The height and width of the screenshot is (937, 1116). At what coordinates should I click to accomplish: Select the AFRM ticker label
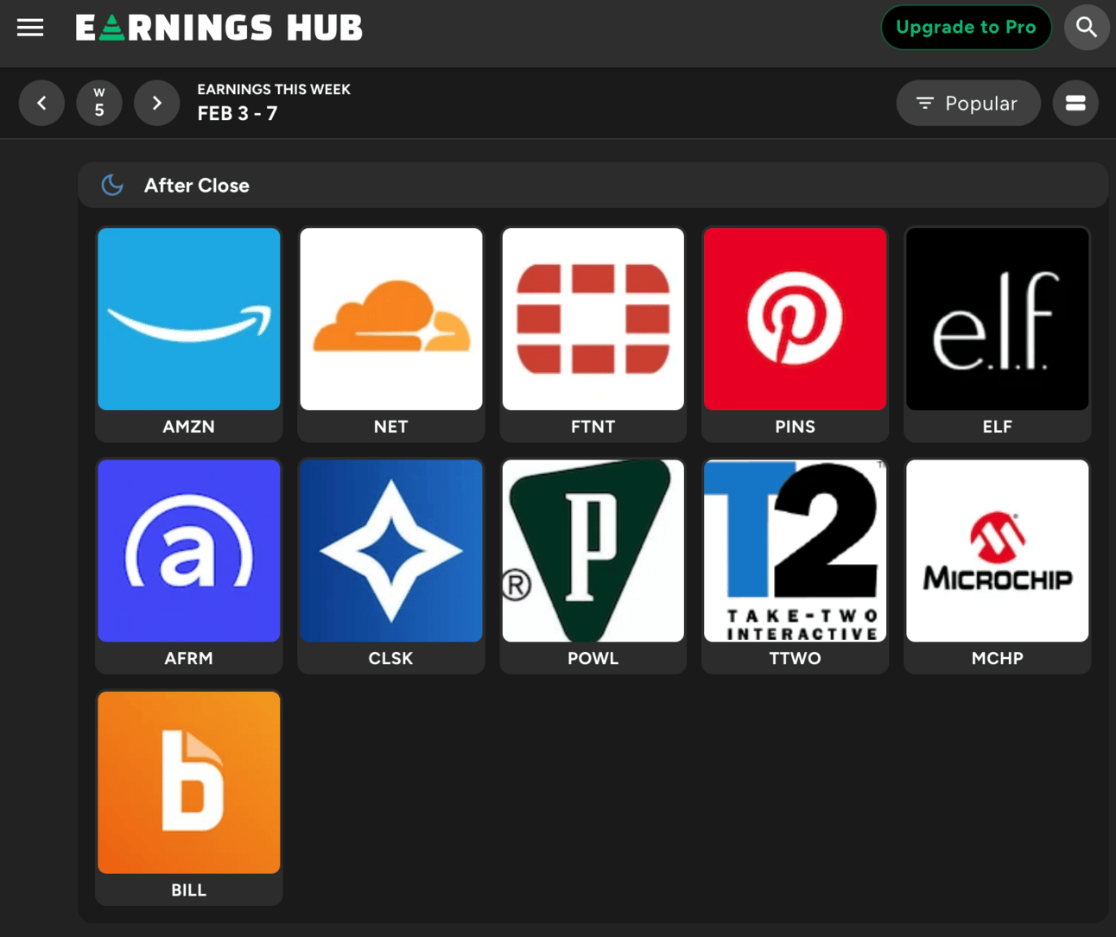coord(189,658)
